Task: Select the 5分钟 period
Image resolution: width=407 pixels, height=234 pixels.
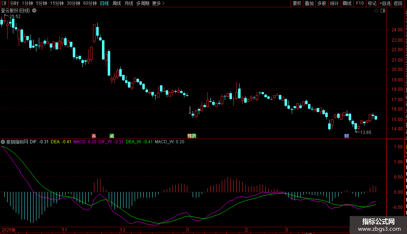Action: point(41,3)
